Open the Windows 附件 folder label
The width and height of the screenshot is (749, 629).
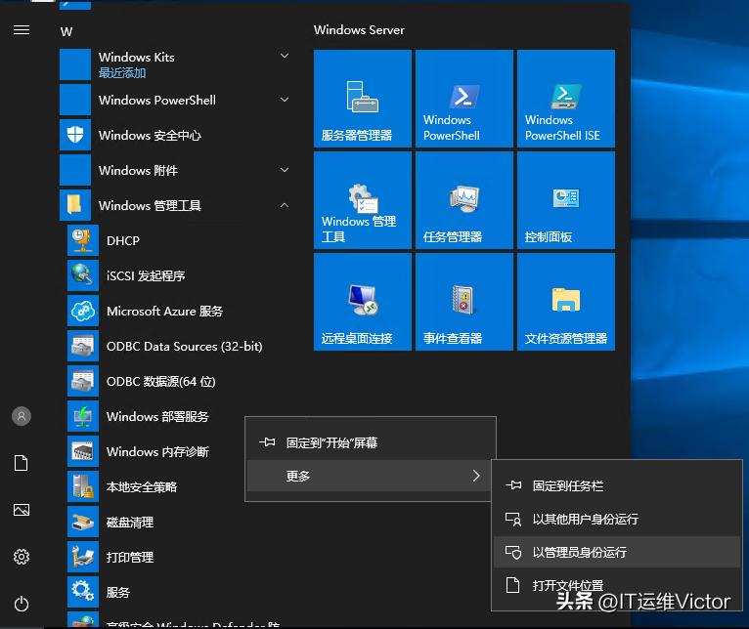click(x=138, y=170)
